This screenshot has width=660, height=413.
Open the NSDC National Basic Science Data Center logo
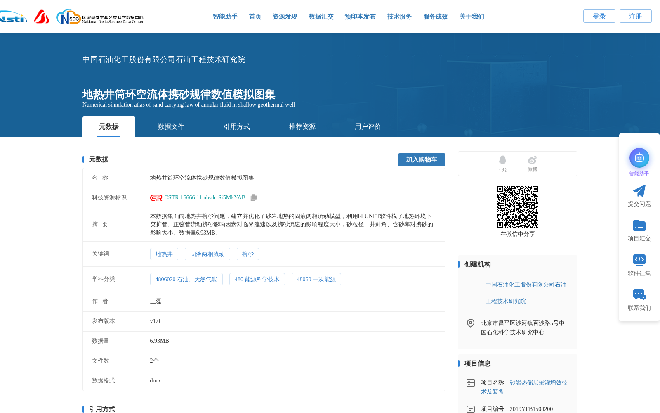[x=100, y=17]
